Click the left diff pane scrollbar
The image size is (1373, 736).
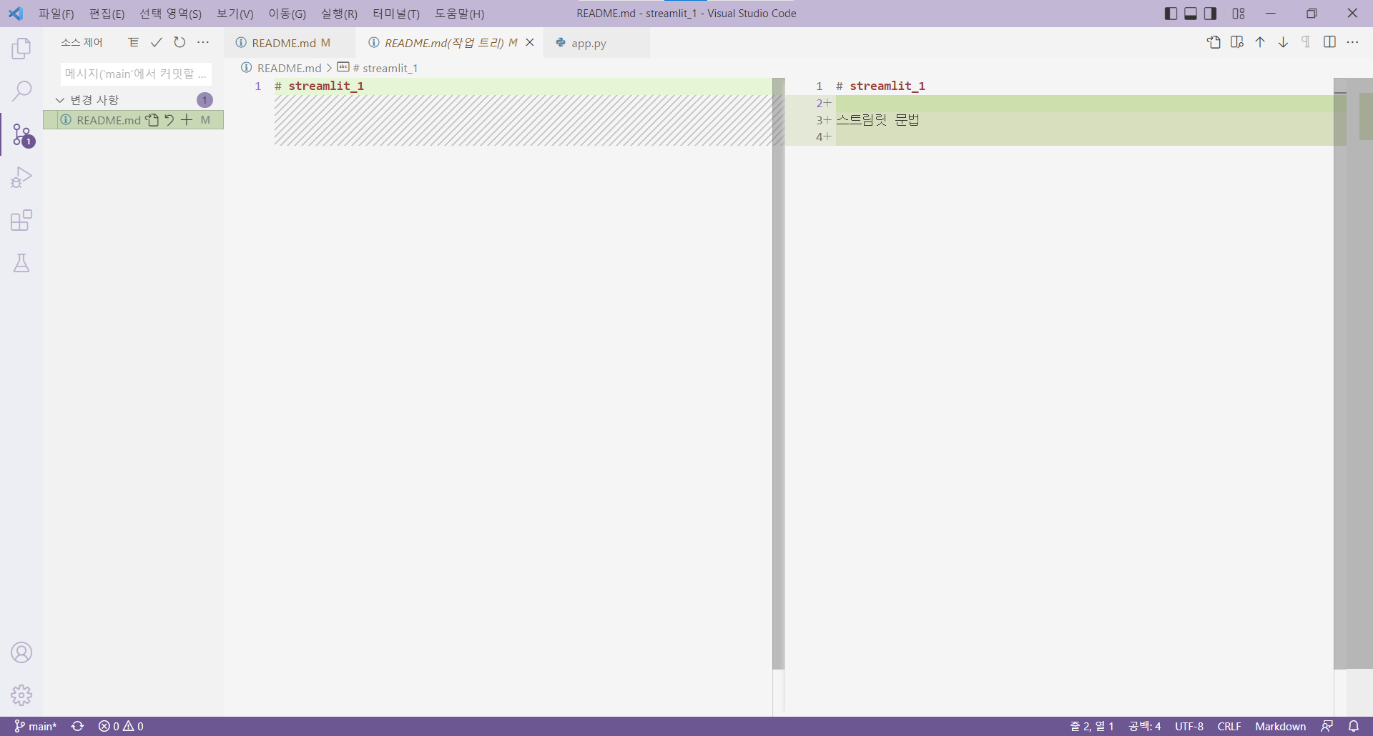tap(778, 374)
